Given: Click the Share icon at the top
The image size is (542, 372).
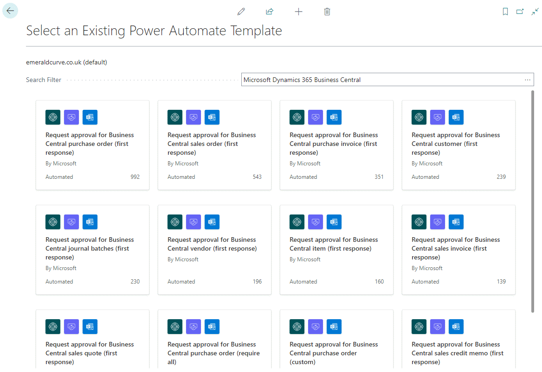Looking at the screenshot, I should click(270, 11).
